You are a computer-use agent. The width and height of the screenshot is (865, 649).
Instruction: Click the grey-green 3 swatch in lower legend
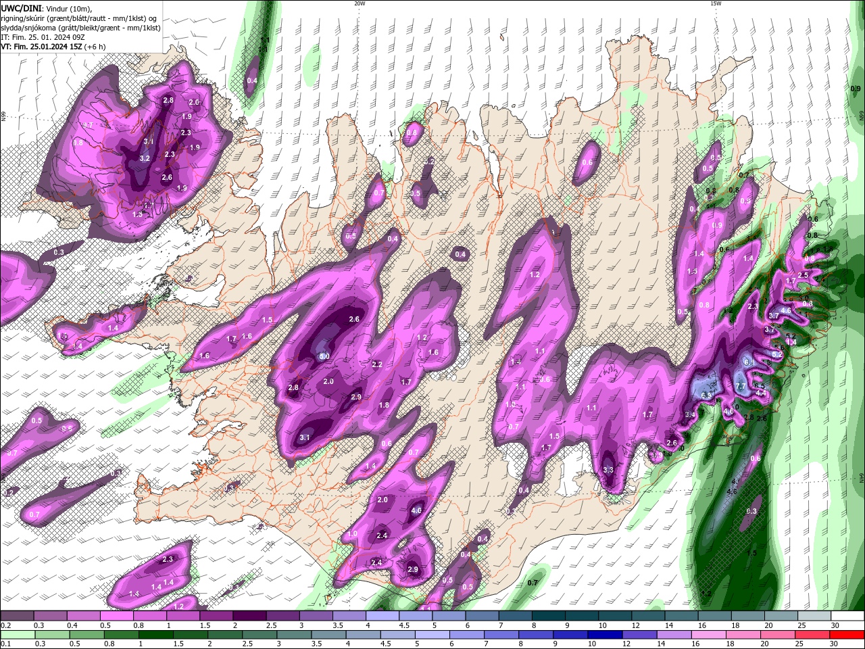[294, 635]
